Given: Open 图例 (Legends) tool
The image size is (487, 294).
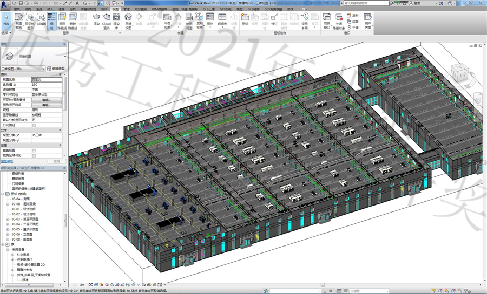Looking at the screenshot, I should (x=210, y=20).
